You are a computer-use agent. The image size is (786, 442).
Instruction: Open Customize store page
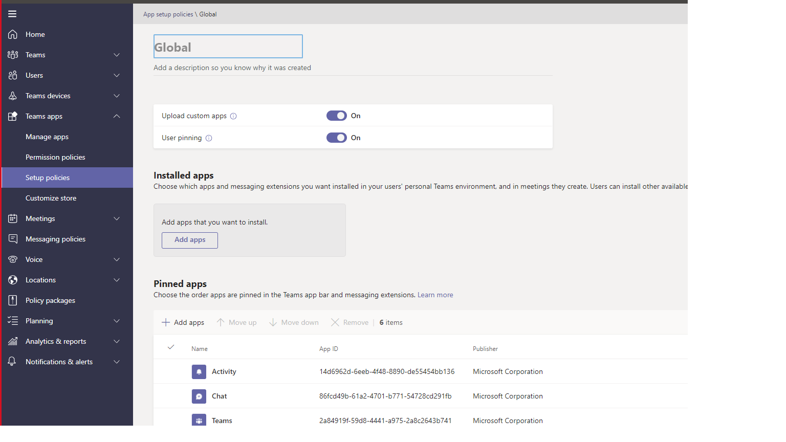(x=51, y=198)
